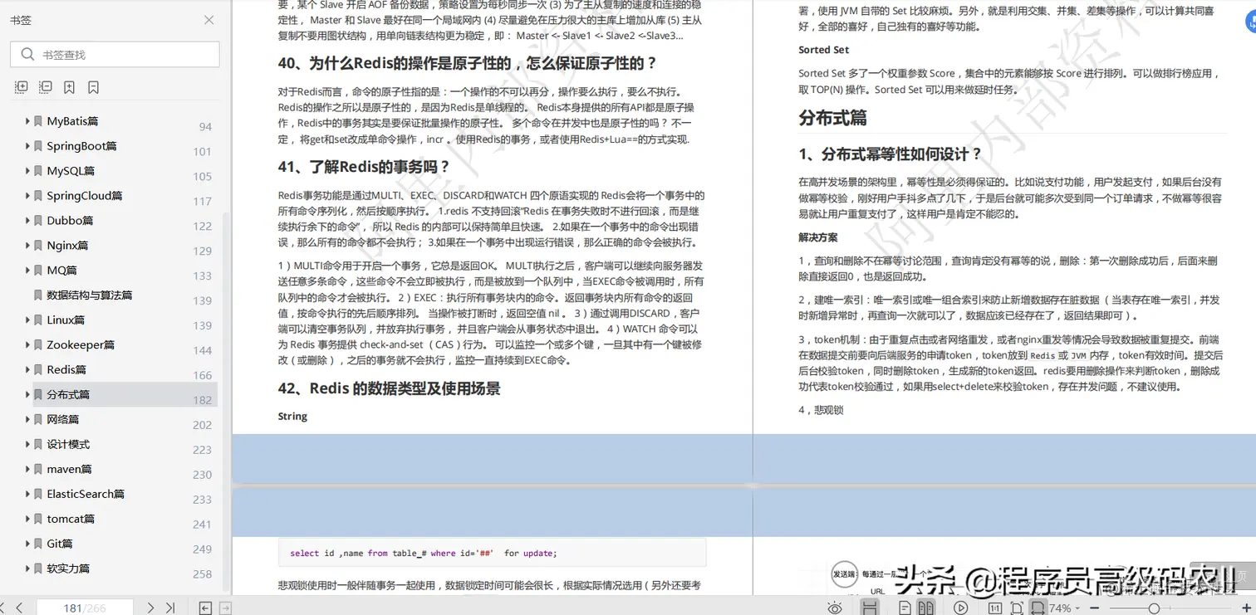
Task: Click heading 42、Redis 的数据类型及使用场景
Action: (x=389, y=388)
